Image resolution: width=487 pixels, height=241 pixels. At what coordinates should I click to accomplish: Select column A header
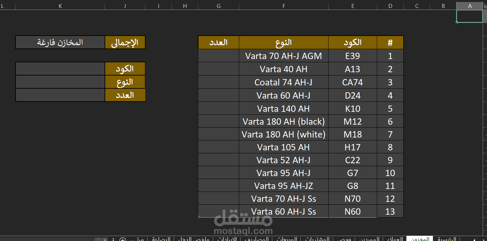click(470, 6)
